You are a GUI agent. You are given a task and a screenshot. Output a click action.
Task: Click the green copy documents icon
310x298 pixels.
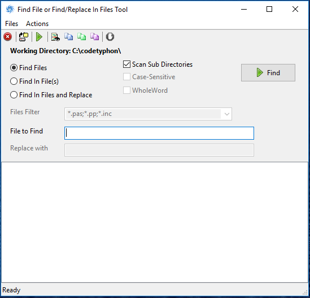(x=82, y=37)
